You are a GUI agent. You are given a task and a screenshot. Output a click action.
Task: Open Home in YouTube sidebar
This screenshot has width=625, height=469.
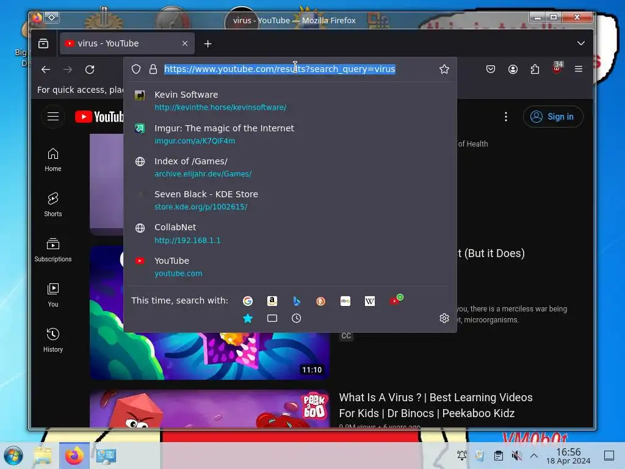point(53,159)
